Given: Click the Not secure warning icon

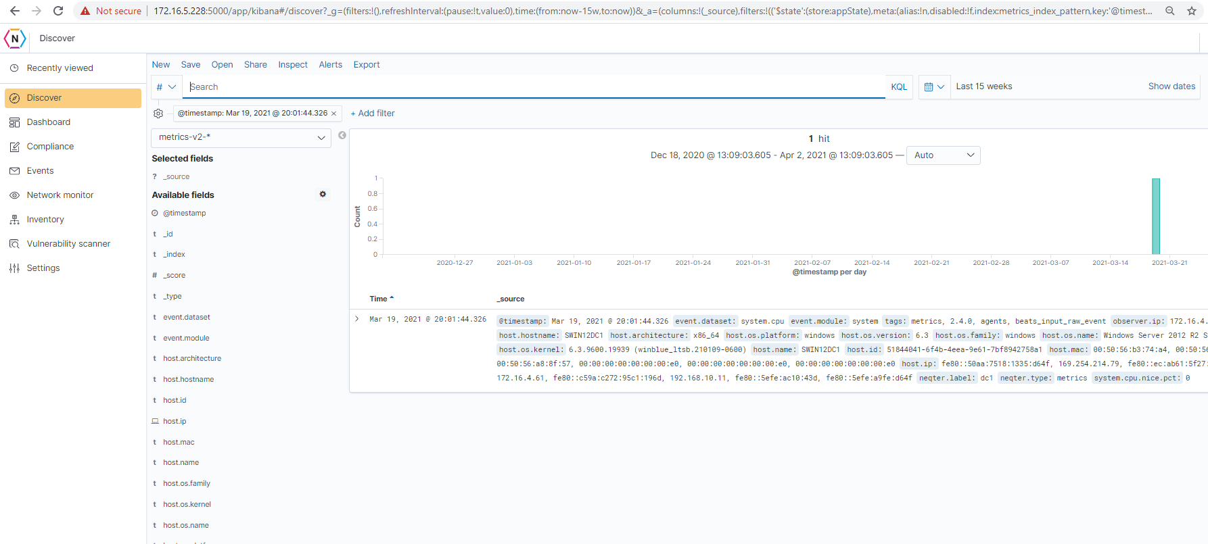Looking at the screenshot, I should [x=85, y=11].
